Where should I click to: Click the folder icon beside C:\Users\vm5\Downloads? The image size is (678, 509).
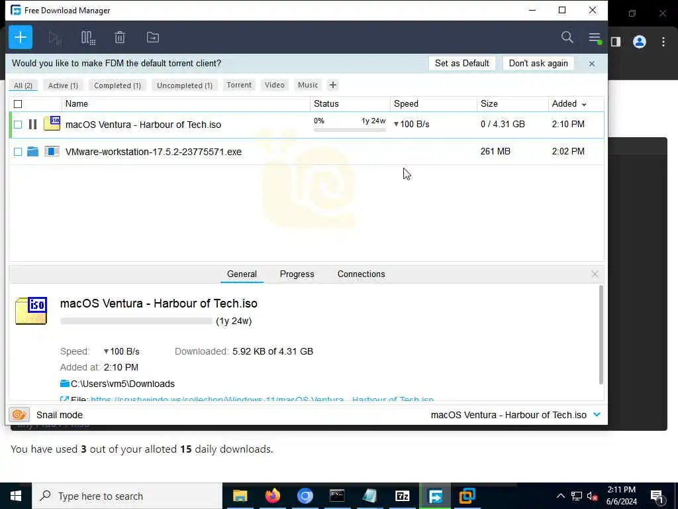pos(65,384)
